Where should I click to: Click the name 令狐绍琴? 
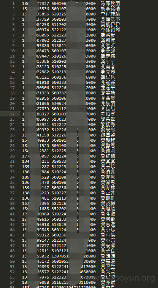click(110, 30)
